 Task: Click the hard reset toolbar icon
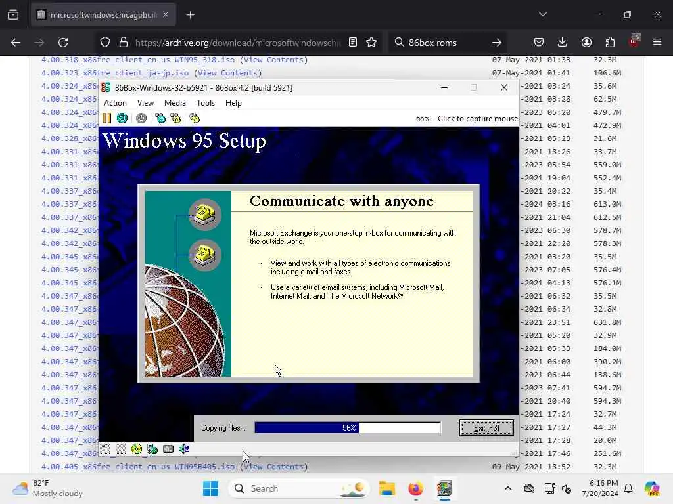(122, 118)
